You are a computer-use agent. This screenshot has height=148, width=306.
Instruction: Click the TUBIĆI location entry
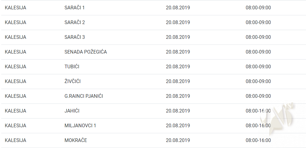pos(72,66)
